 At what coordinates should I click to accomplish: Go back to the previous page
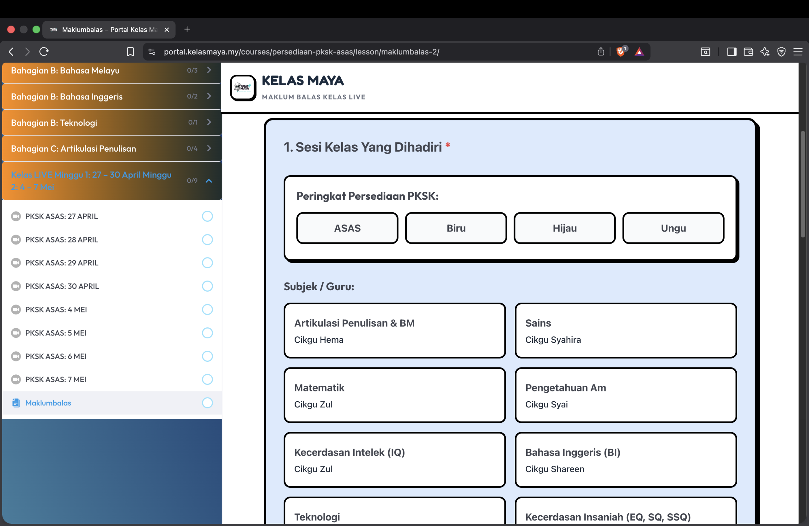pyautogui.click(x=11, y=51)
